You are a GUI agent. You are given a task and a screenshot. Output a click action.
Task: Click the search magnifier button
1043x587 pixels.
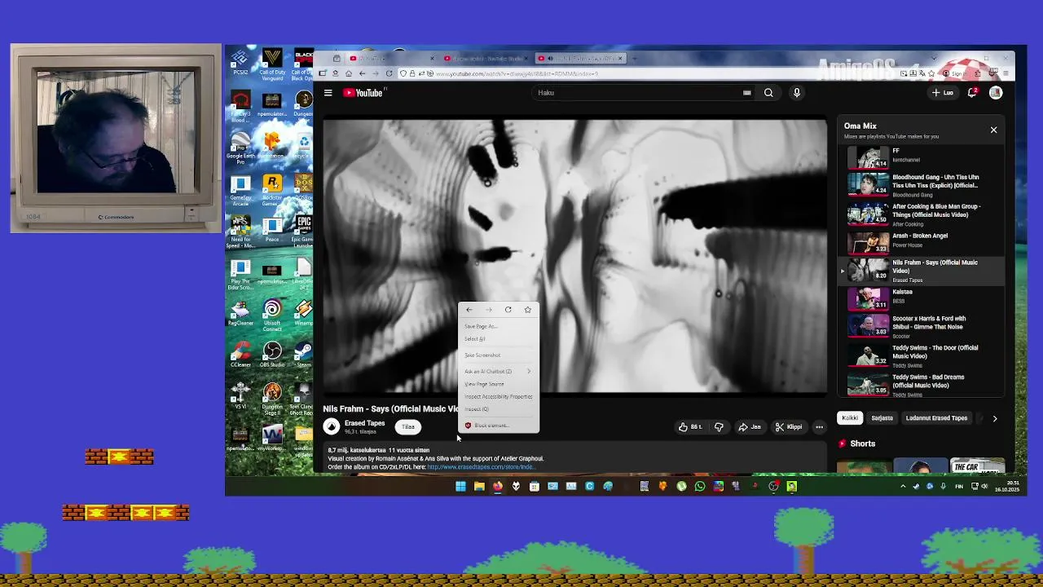(x=768, y=93)
